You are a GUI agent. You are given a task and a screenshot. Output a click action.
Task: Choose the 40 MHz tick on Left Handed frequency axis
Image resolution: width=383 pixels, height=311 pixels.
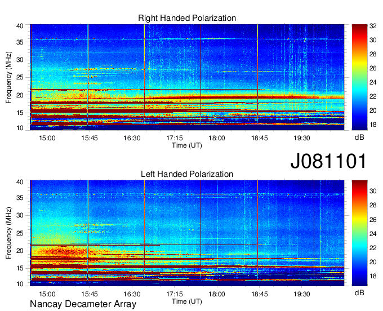click(x=20, y=182)
